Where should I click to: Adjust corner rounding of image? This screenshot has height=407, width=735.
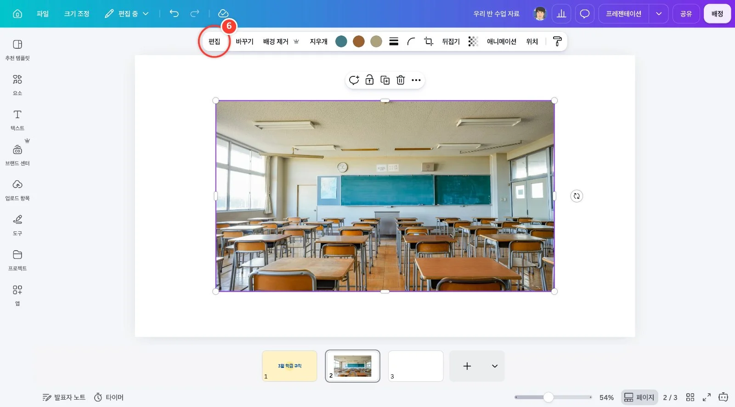(x=411, y=41)
